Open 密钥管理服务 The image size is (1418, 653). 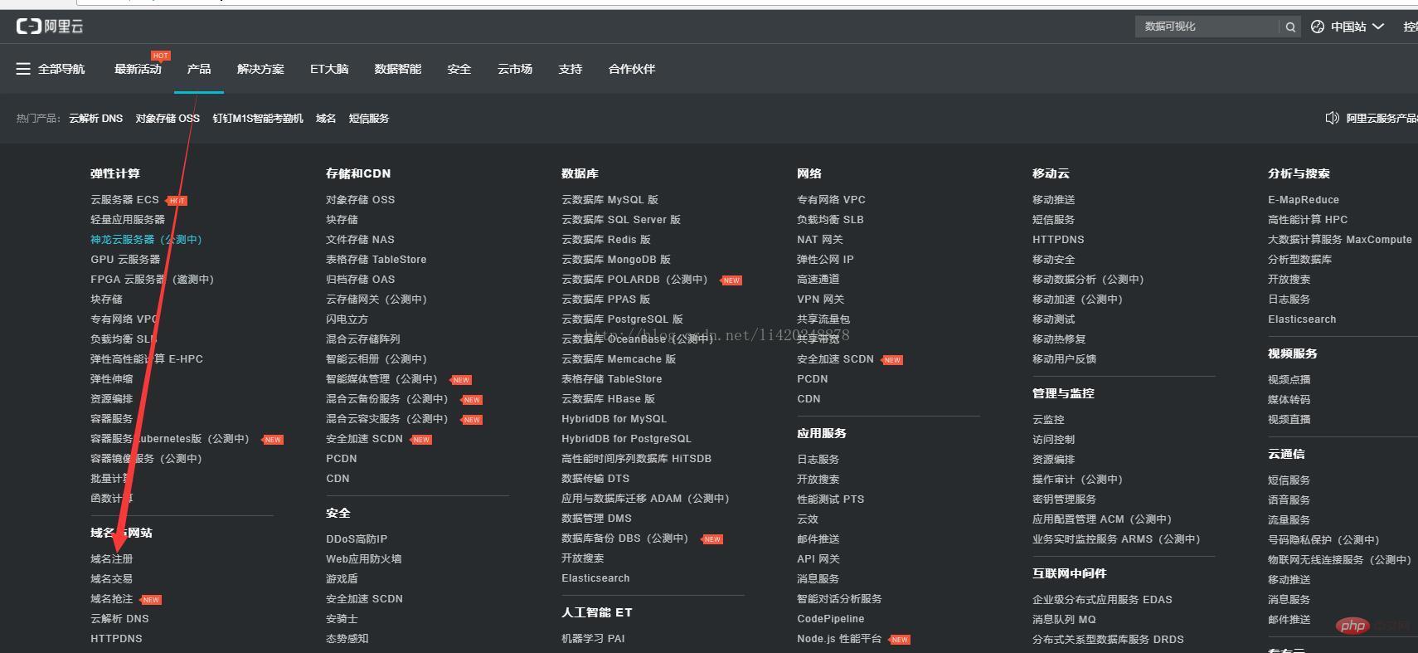click(x=1064, y=499)
